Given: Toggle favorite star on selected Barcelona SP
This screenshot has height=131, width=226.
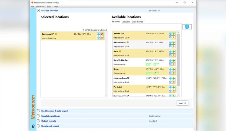Looking at the screenshot, I should [102, 38].
